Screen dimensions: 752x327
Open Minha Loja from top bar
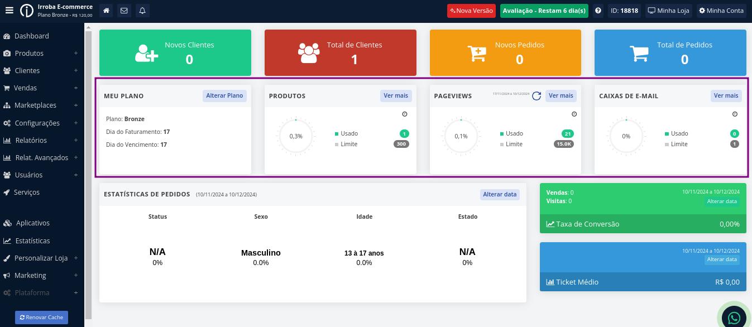pyautogui.click(x=668, y=11)
